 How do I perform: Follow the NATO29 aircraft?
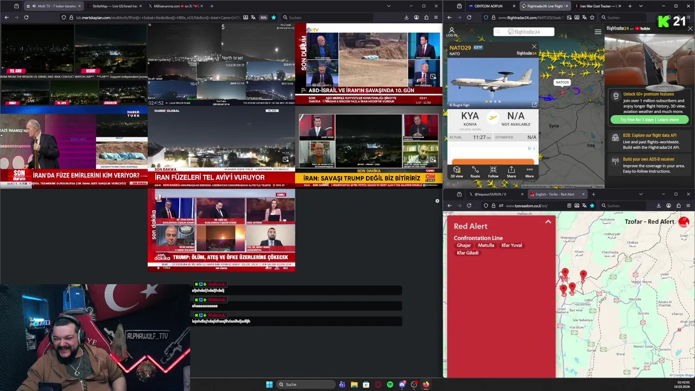coord(493,172)
